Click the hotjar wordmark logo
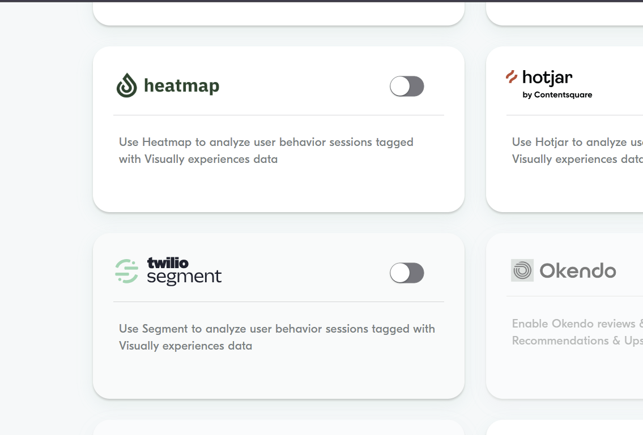 (547, 78)
